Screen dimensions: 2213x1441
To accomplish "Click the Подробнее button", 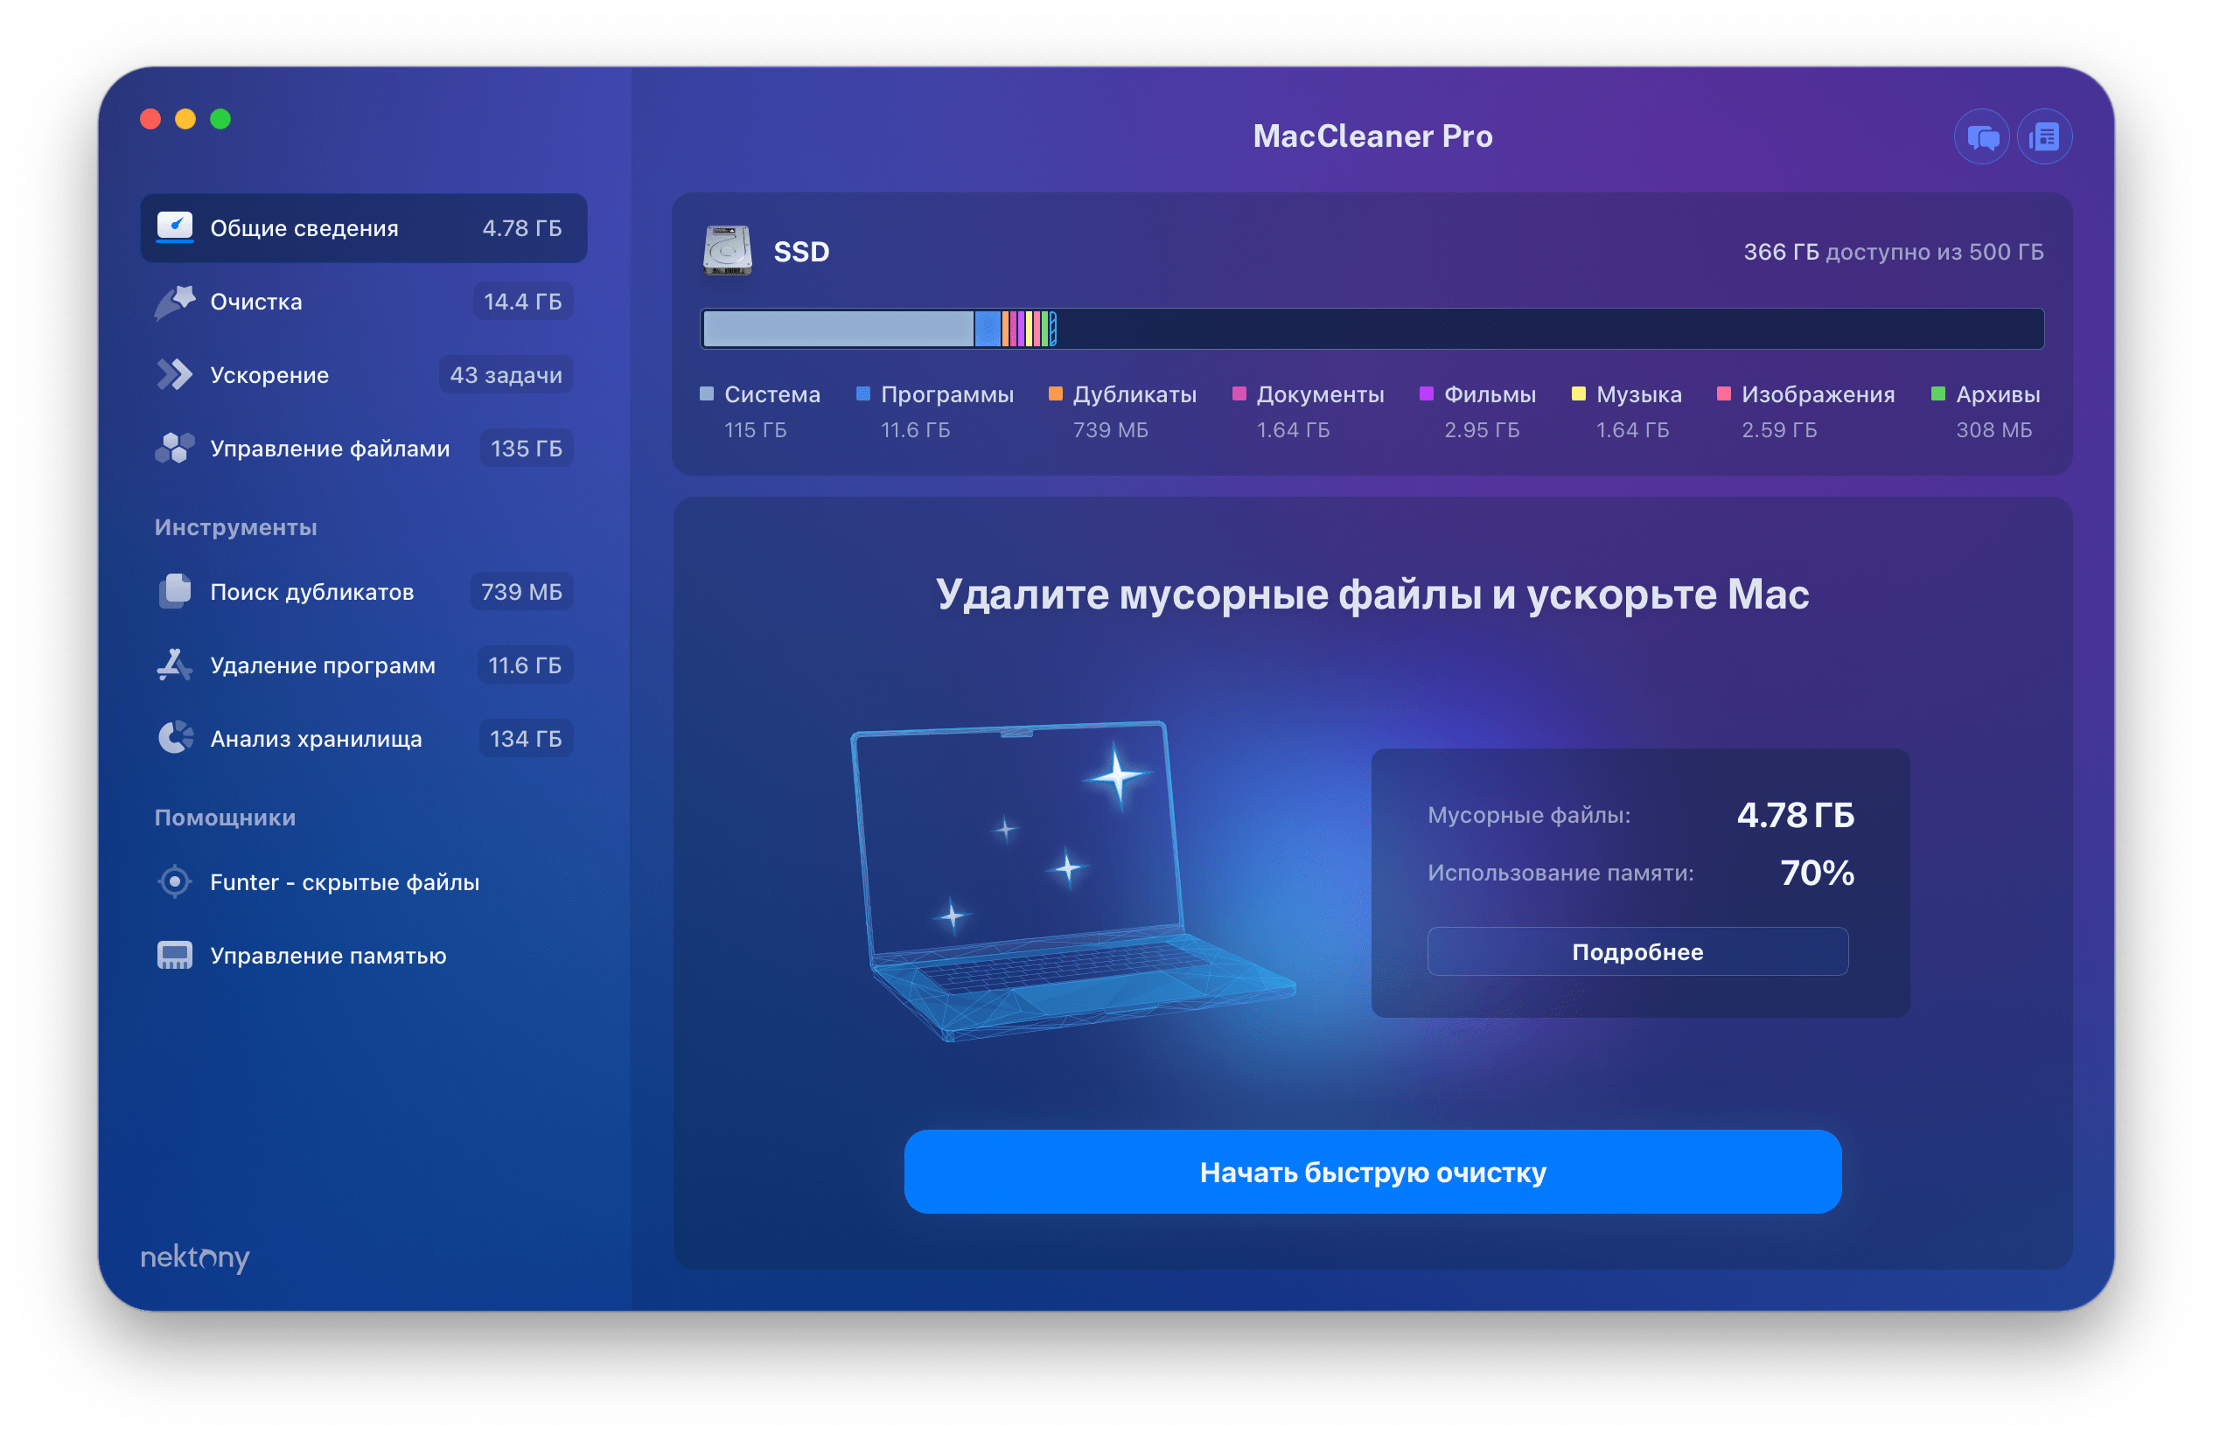I will [1637, 951].
